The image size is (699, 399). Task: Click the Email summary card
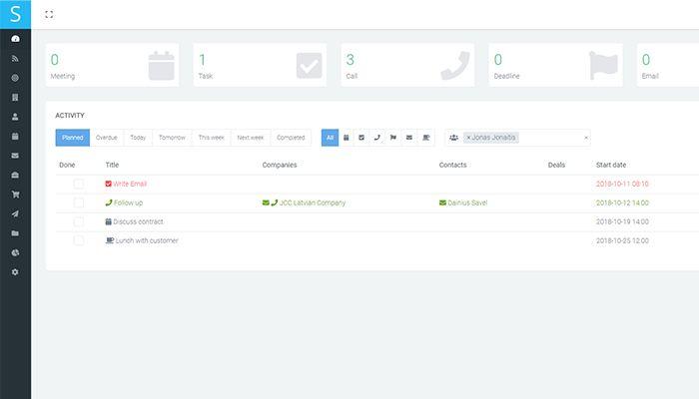668,65
